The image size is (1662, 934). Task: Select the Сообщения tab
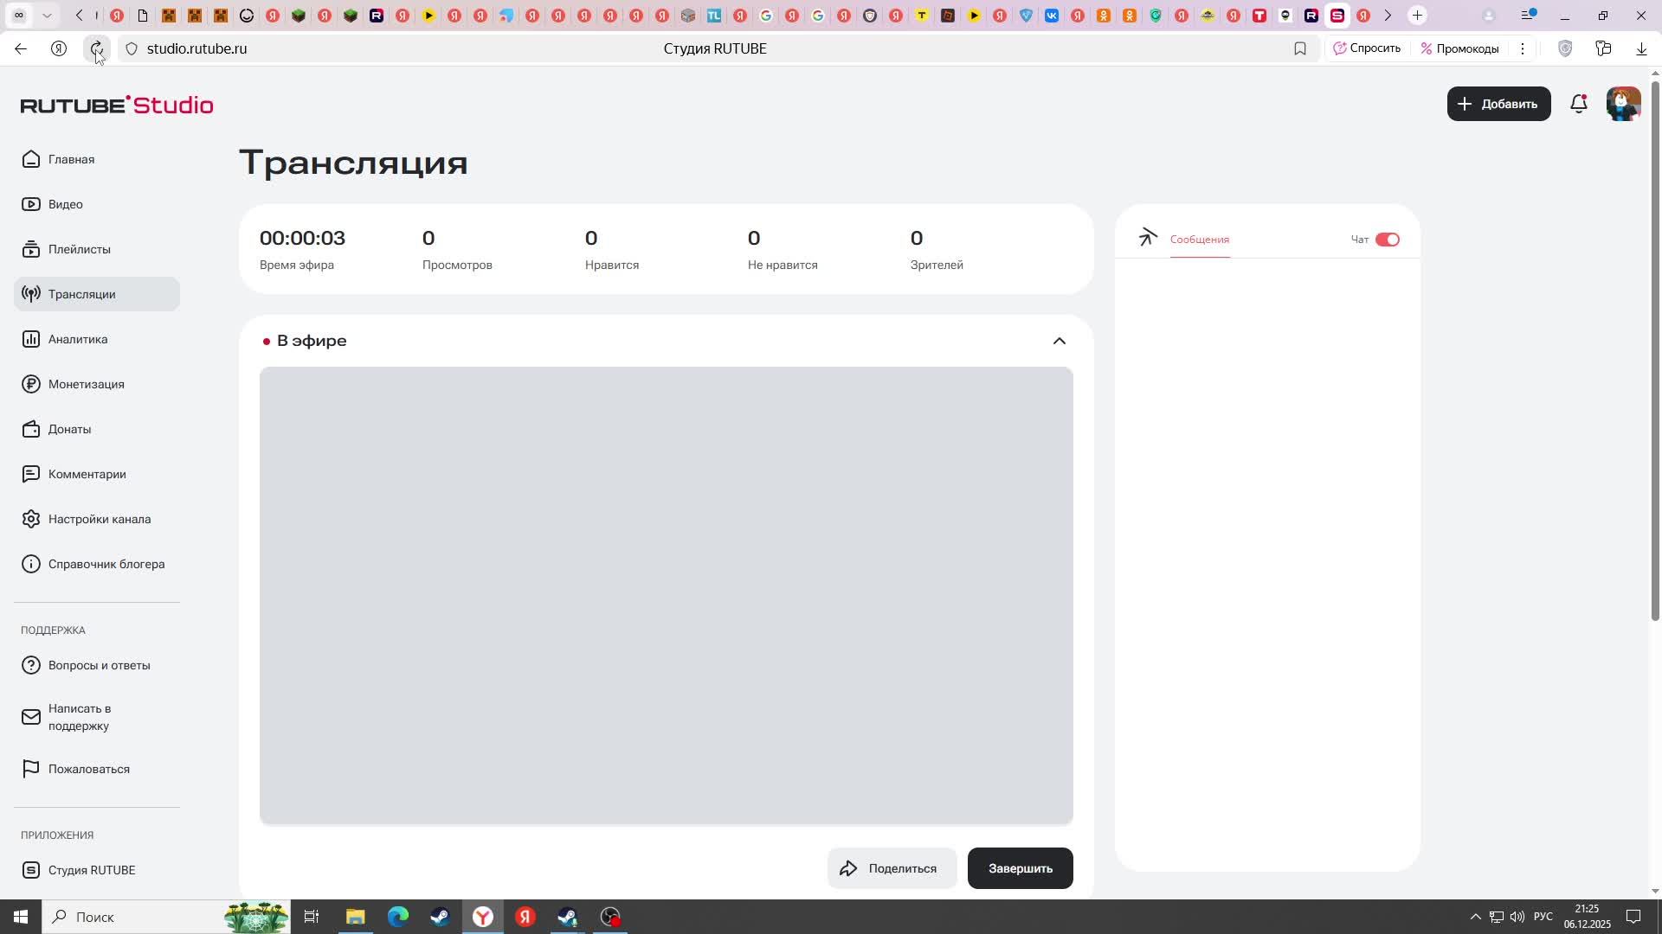point(1199,240)
